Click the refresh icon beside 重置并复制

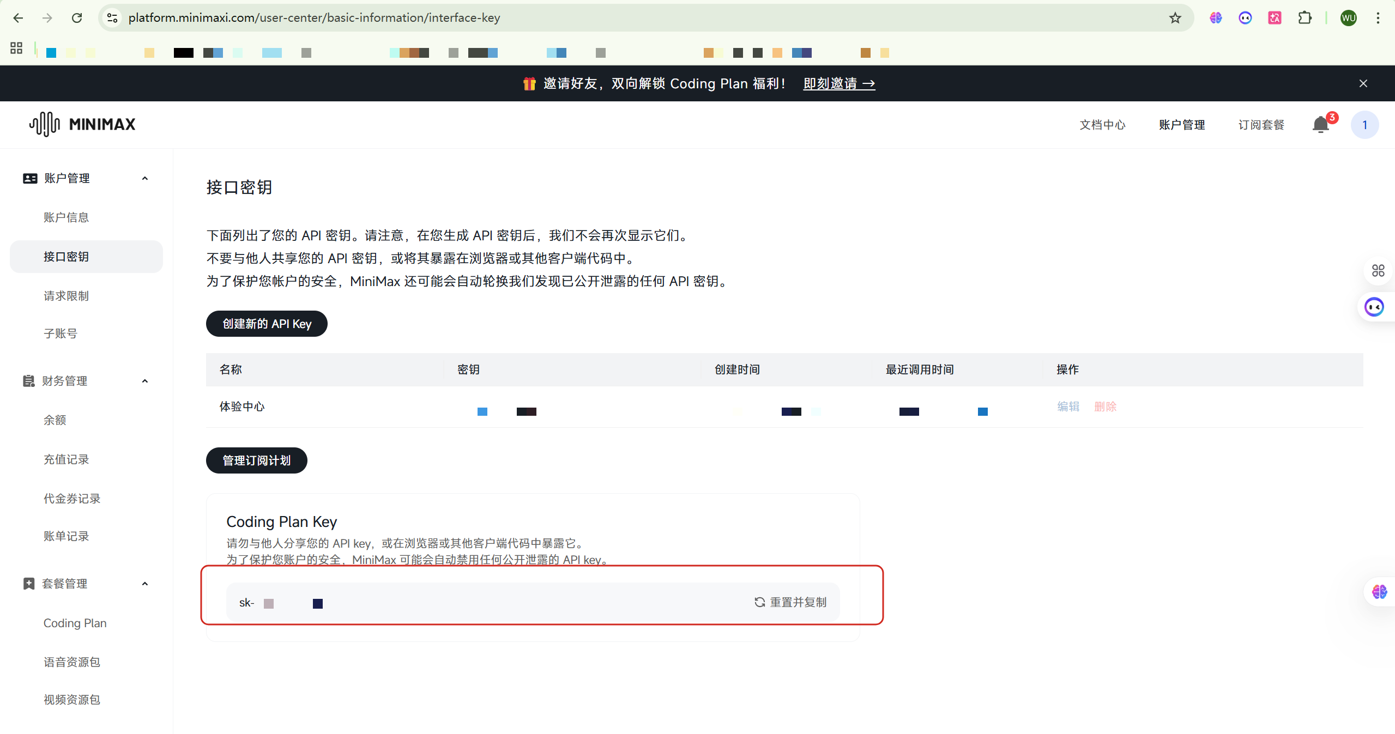tap(759, 602)
